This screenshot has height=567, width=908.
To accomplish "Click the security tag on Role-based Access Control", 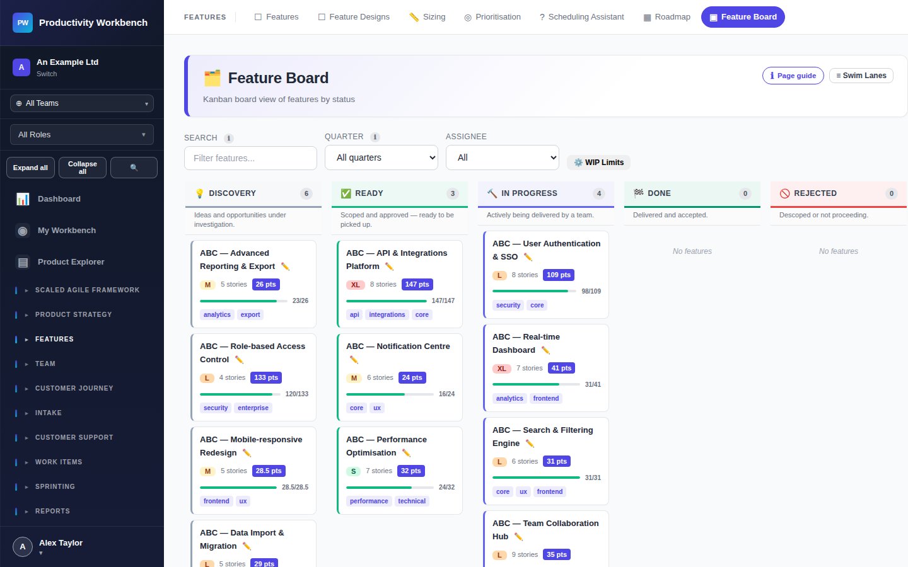I will tap(216, 408).
